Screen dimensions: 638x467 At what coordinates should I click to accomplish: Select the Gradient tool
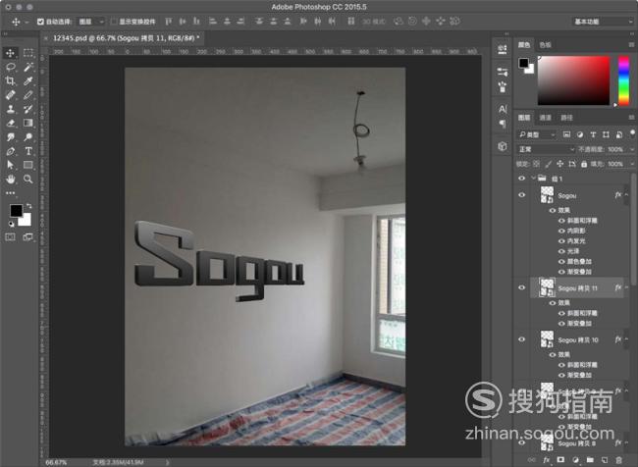(x=28, y=123)
